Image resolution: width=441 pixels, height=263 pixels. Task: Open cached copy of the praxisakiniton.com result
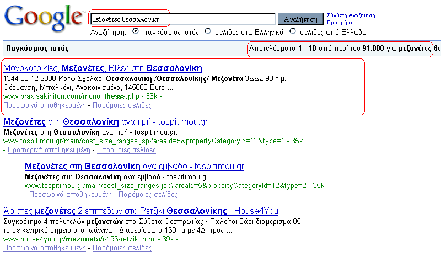(45, 105)
